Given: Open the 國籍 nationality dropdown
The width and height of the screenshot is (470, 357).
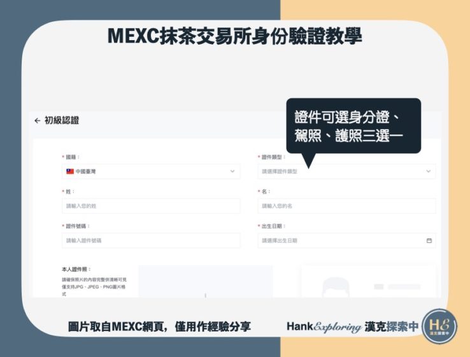Looking at the screenshot, I should point(151,171).
